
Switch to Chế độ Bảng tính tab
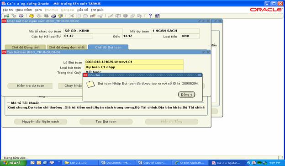25,47
